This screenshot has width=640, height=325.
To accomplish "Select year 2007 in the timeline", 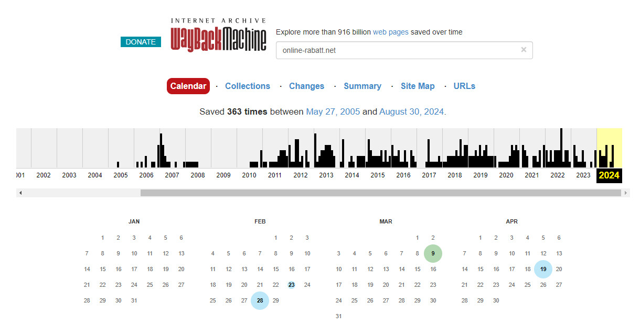I will 172,175.
